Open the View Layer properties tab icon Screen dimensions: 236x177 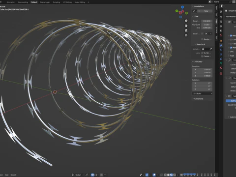(221, 26)
